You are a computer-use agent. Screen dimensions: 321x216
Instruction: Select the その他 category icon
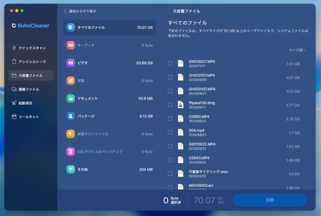pyautogui.click(x=71, y=170)
